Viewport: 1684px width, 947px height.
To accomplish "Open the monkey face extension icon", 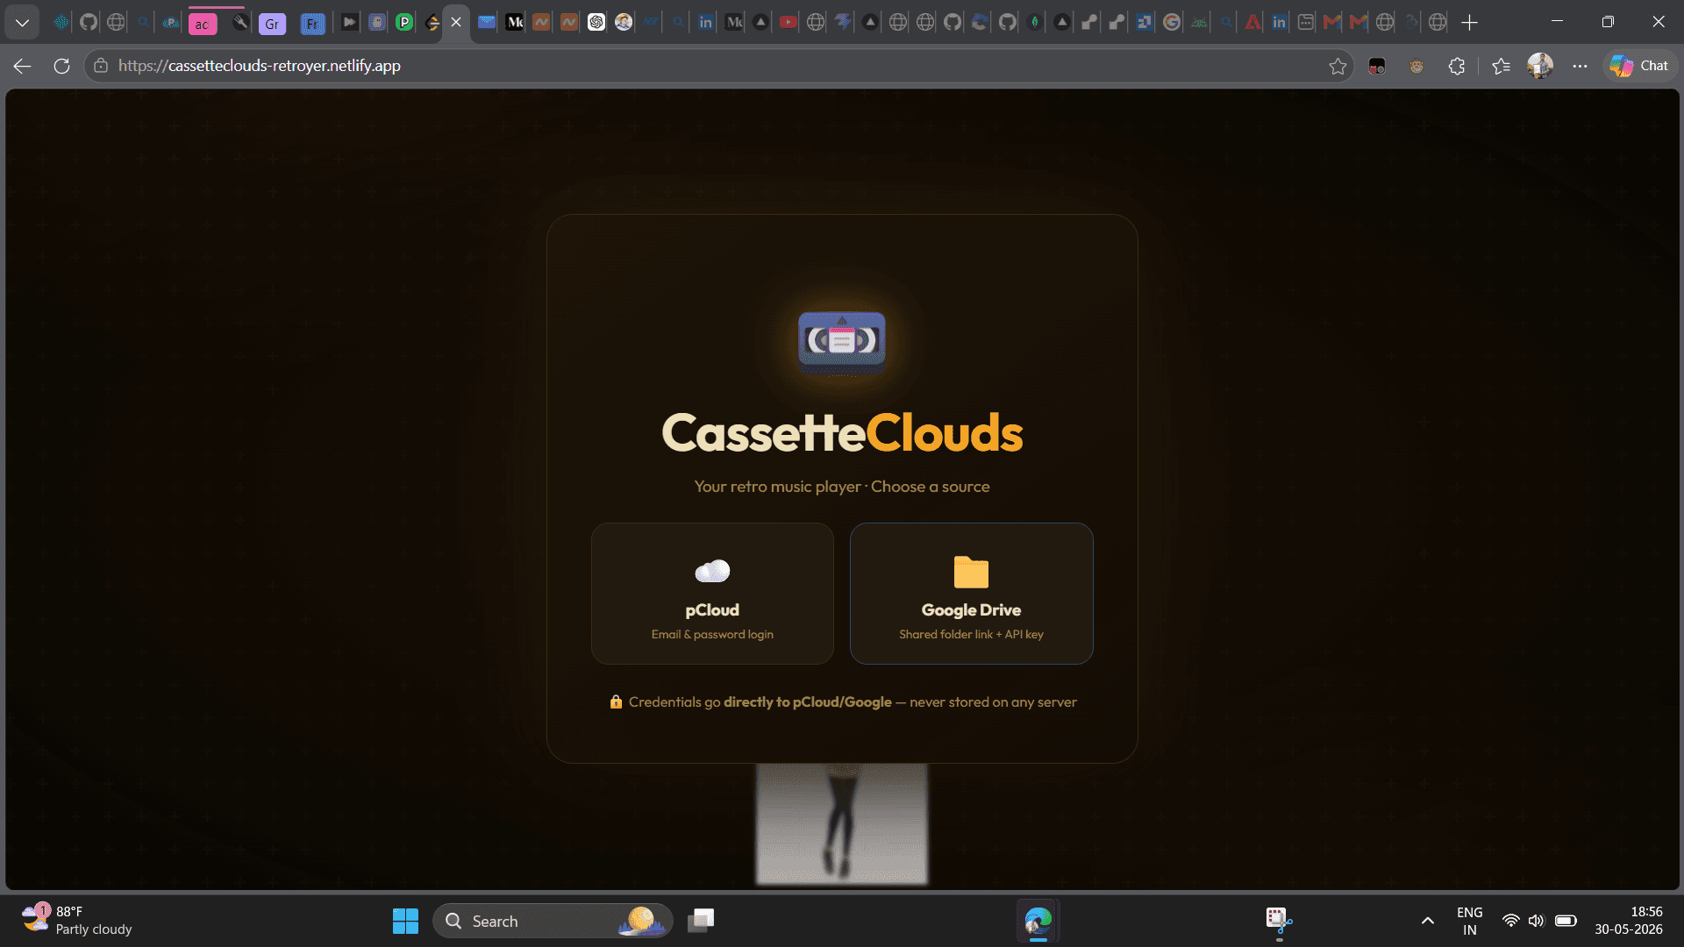I will [x=1416, y=66].
